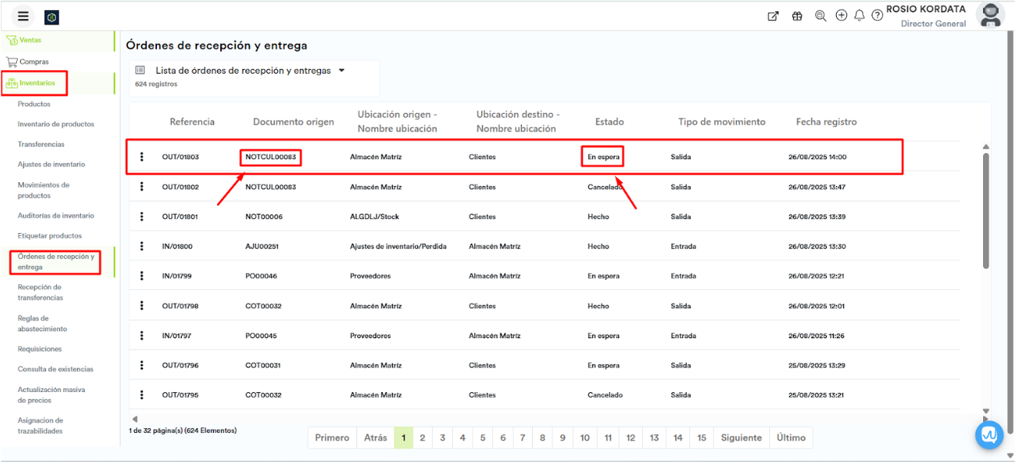Open Ventas in the sidebar
Viewport: 1017px width, 462px height.
(31, 40)
